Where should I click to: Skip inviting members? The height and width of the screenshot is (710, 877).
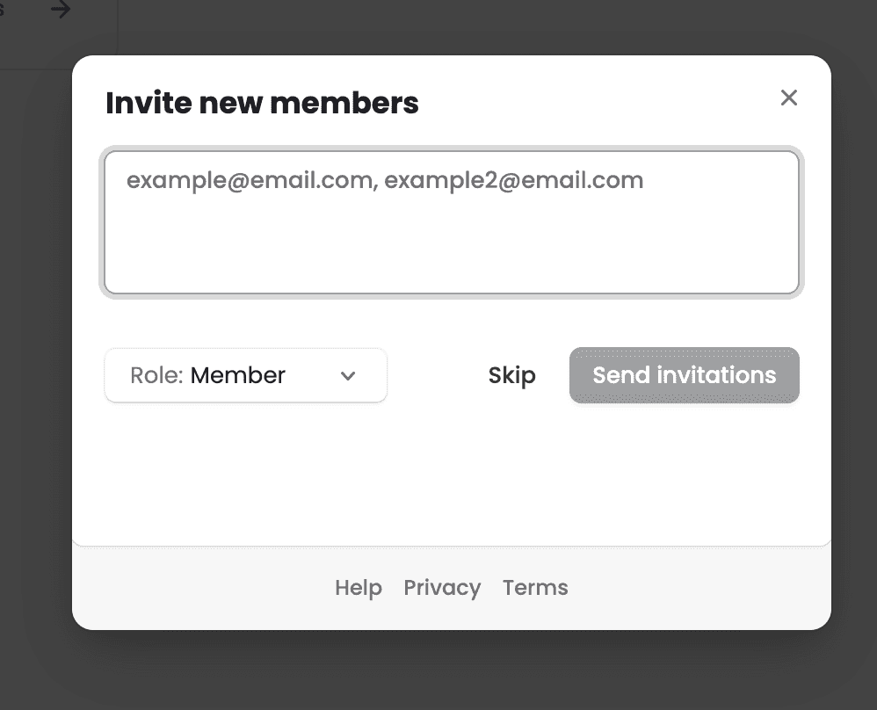coord(511,375)
